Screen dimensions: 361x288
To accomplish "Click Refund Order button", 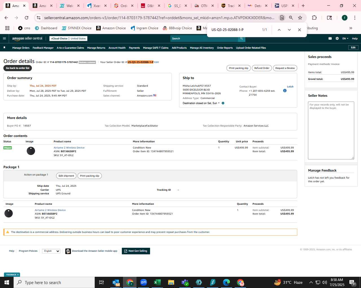I will (262, 68).
